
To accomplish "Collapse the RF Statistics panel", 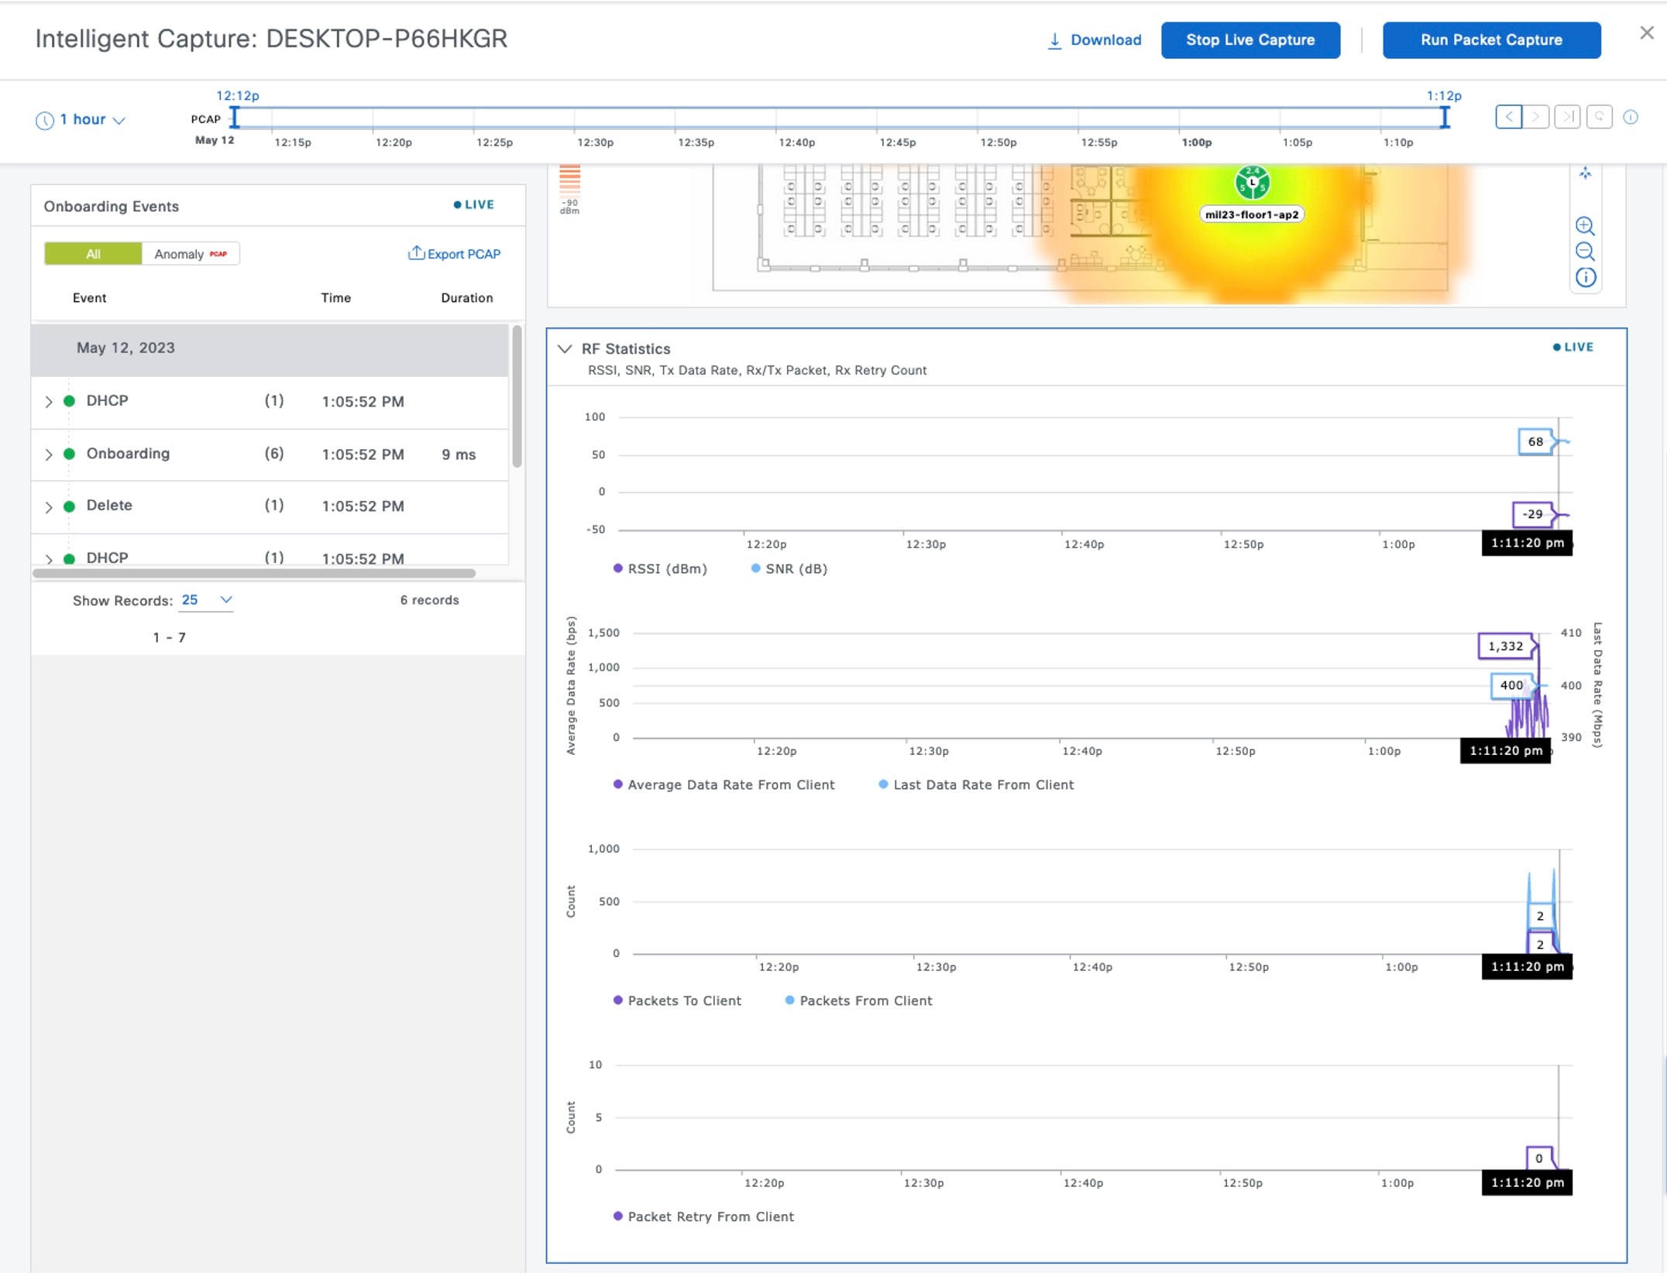I will 565,349.
